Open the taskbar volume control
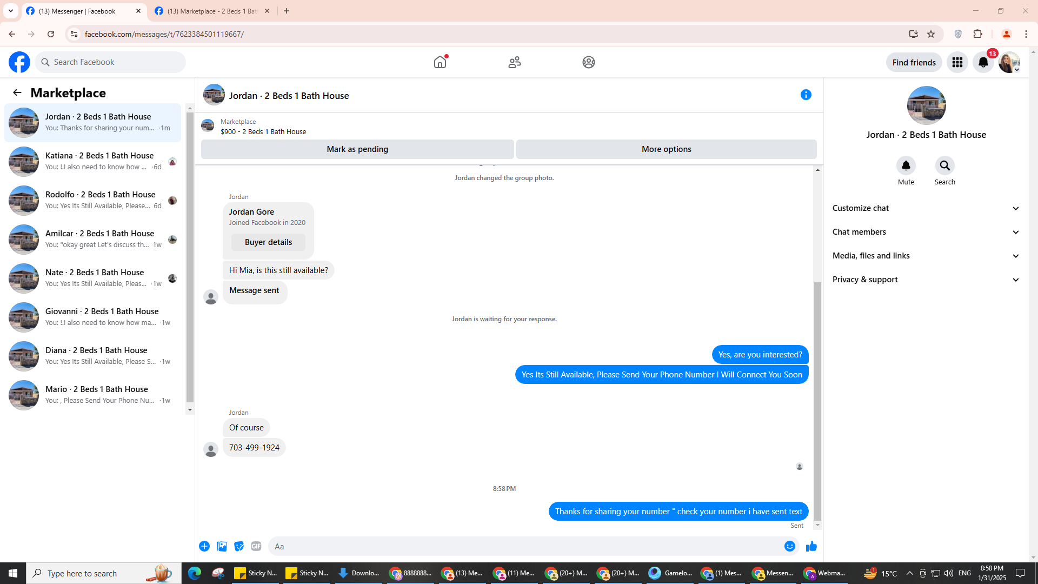This screenshot has width=1038, height=584. [949, 573]
